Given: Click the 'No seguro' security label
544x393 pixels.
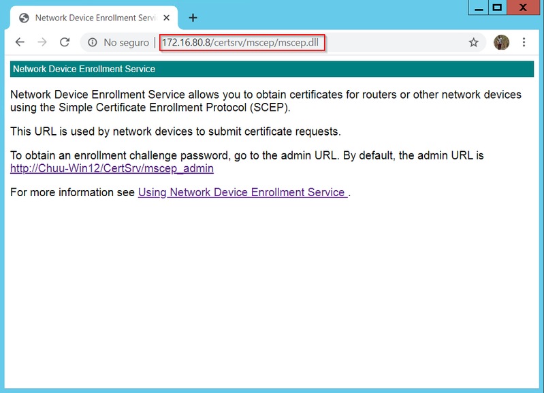Looking at the screenshot, I should pos(126,42).
